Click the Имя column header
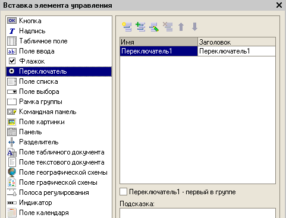The width and height of the screenshot is (286, 218). click(159, 42)
